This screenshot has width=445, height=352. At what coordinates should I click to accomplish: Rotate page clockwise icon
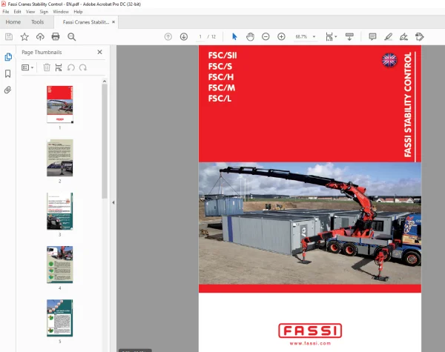tap(83, 67)
